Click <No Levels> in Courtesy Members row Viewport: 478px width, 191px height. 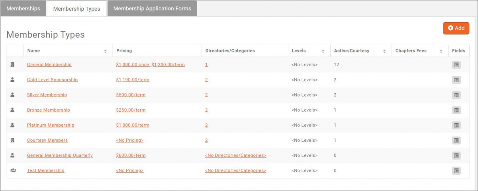point(304,140)
